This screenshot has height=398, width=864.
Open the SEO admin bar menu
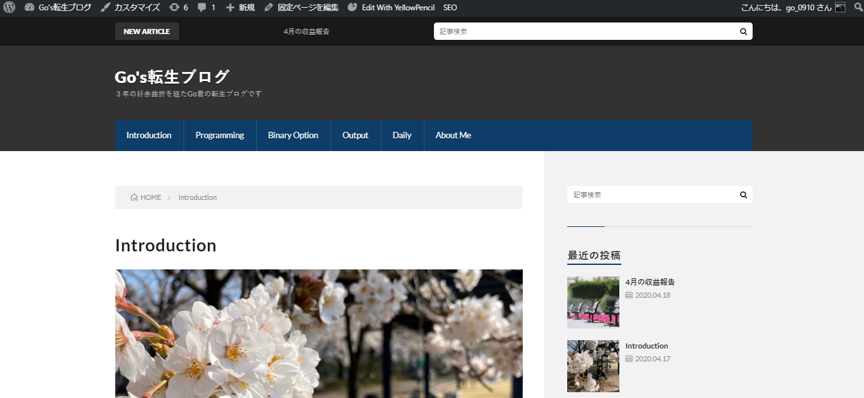tap(450, 8)
